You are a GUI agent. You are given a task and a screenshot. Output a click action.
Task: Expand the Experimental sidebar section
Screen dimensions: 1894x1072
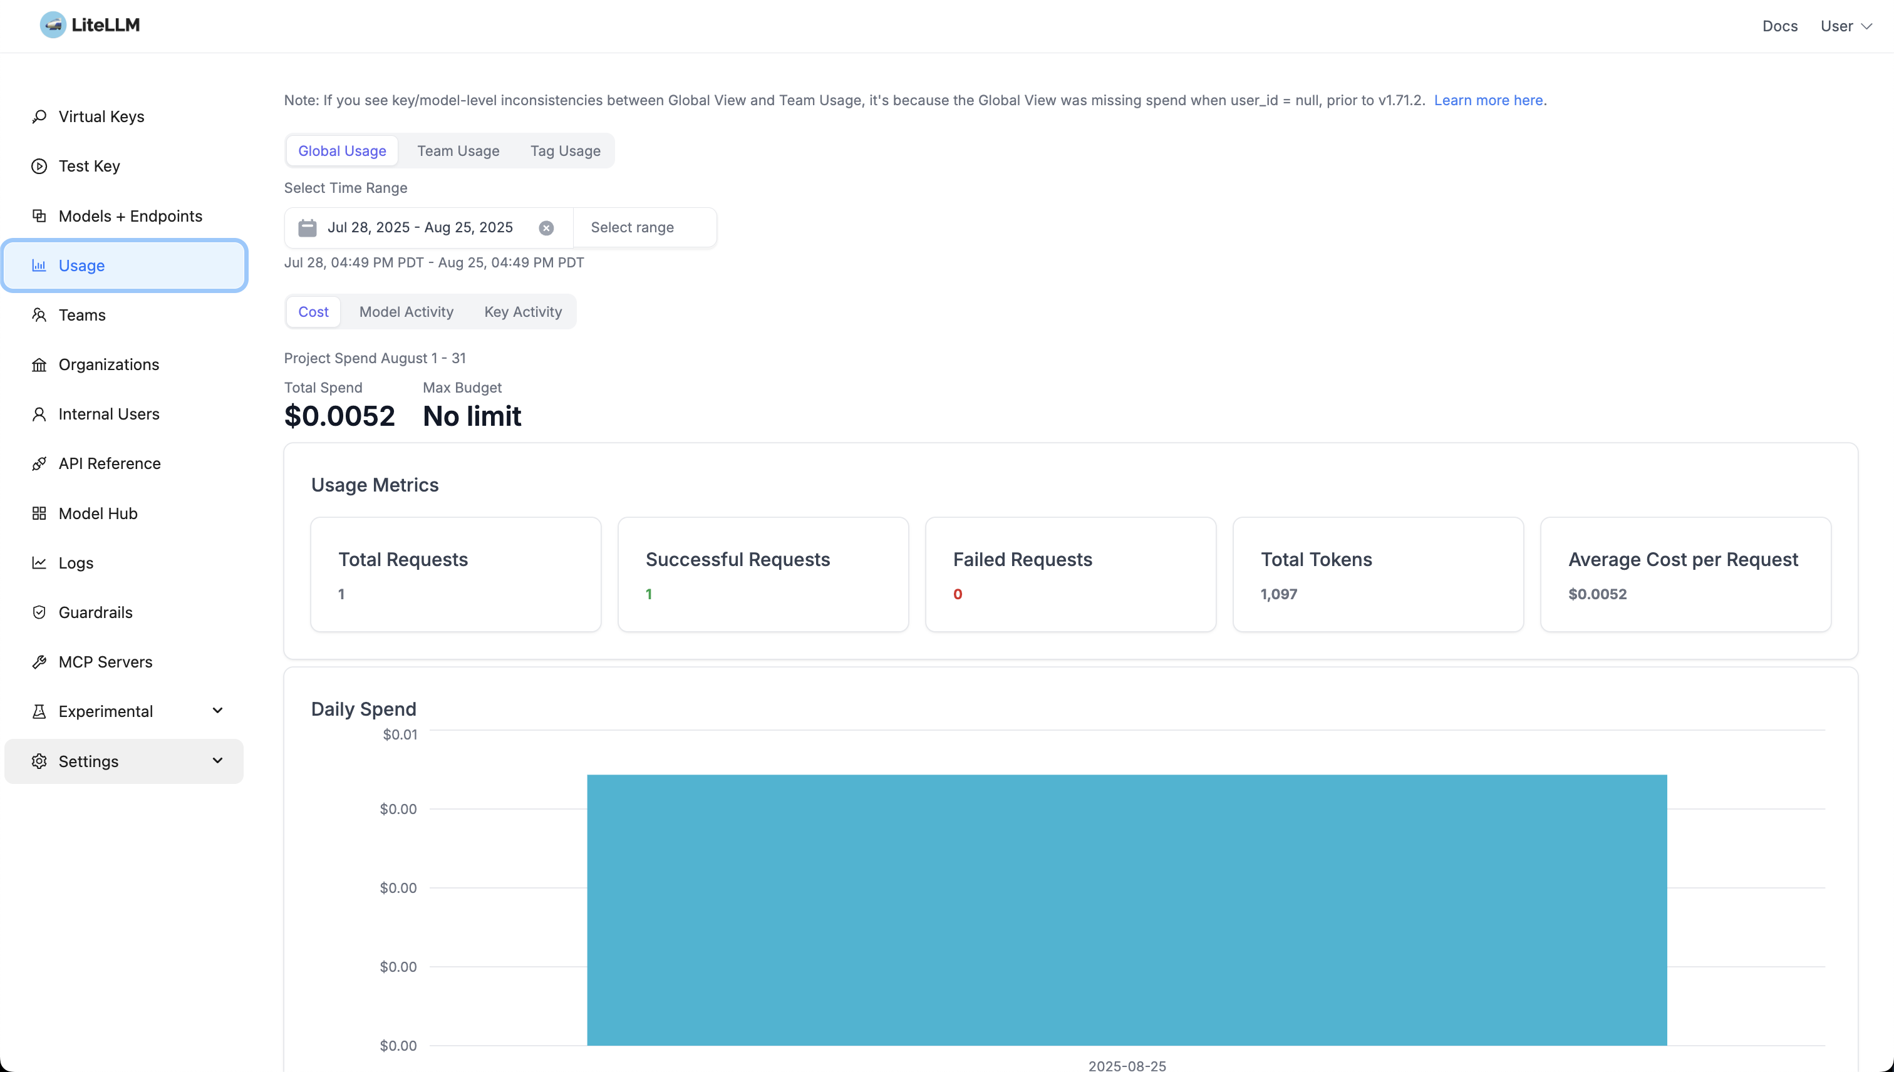(217, 711)
